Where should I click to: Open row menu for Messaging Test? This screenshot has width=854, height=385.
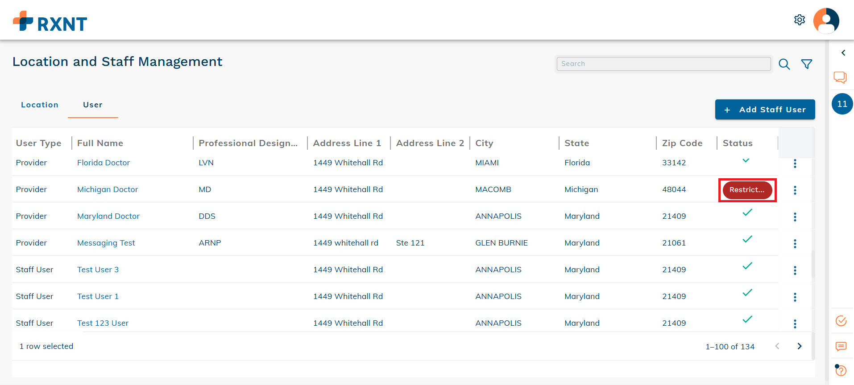(795, 244)
